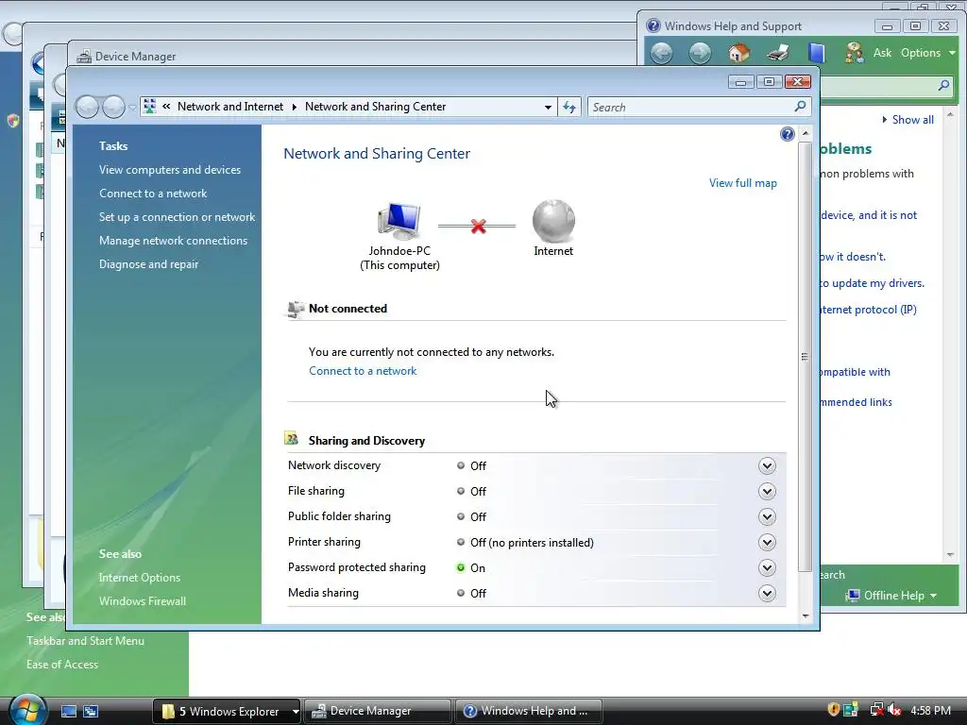Click Connect to a network under Not connected
The height and width of the screenshot is (725, 967).
363,370
